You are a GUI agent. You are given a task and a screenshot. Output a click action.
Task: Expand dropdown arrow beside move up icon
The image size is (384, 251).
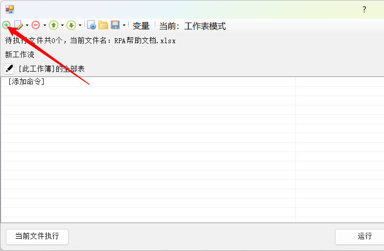(x=62, y=25)
